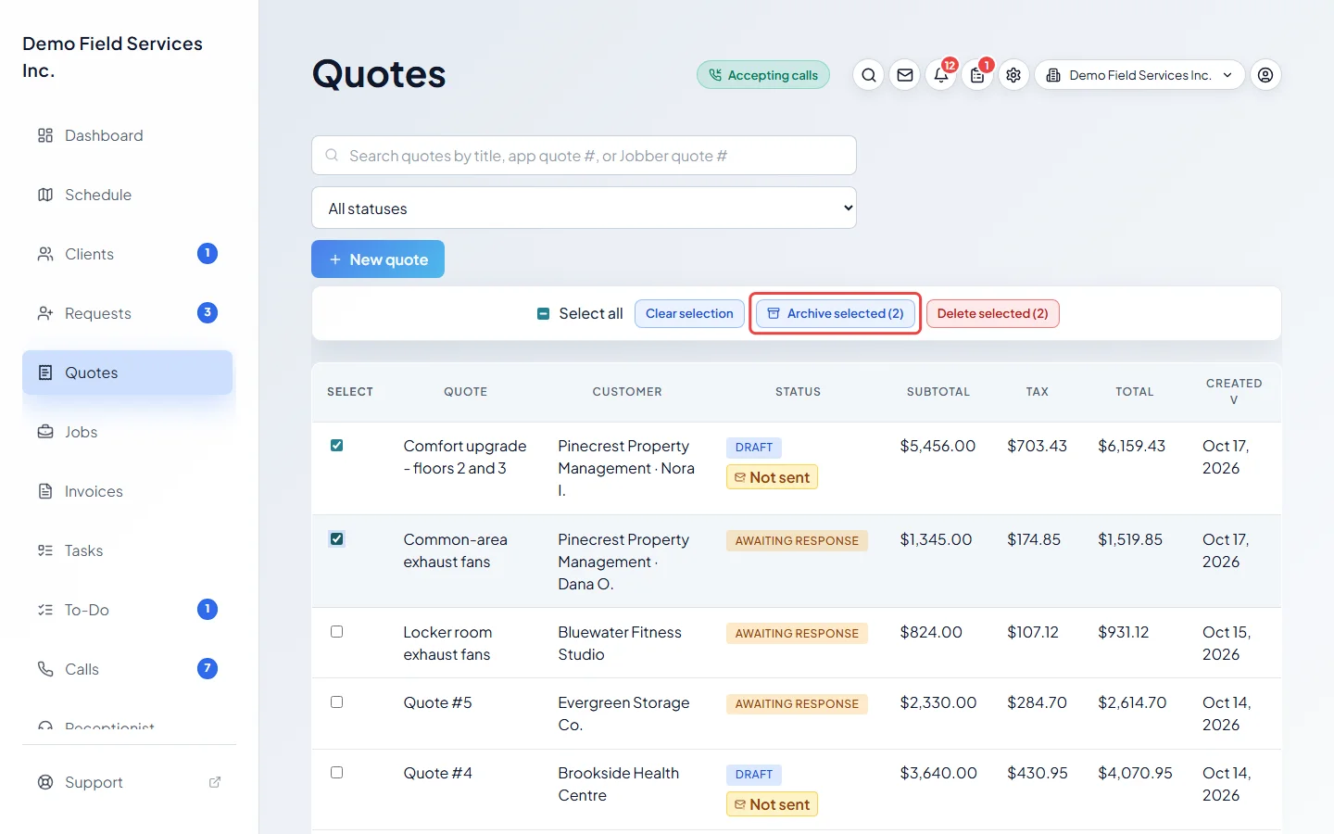Click Support external link icon

click(215, 782)
